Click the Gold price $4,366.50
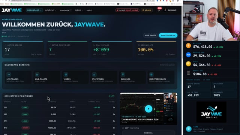The image size is (240, 135). 202,65
